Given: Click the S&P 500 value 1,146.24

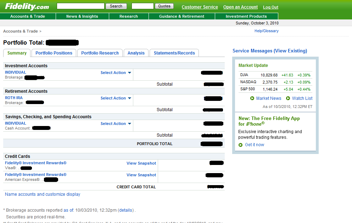Looking at the screenshot, I should coord(270,89).
